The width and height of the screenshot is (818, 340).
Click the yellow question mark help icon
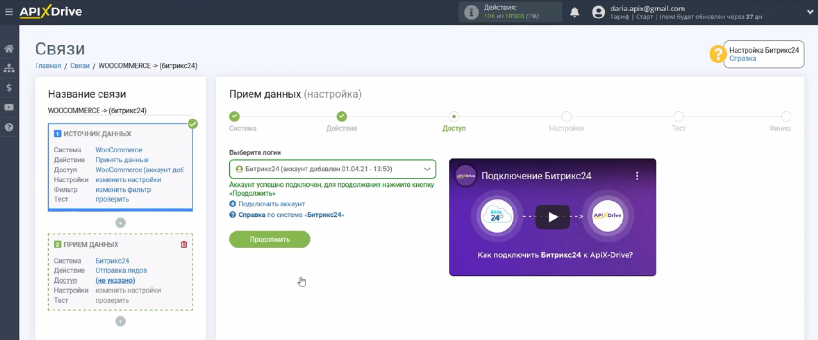717,54
